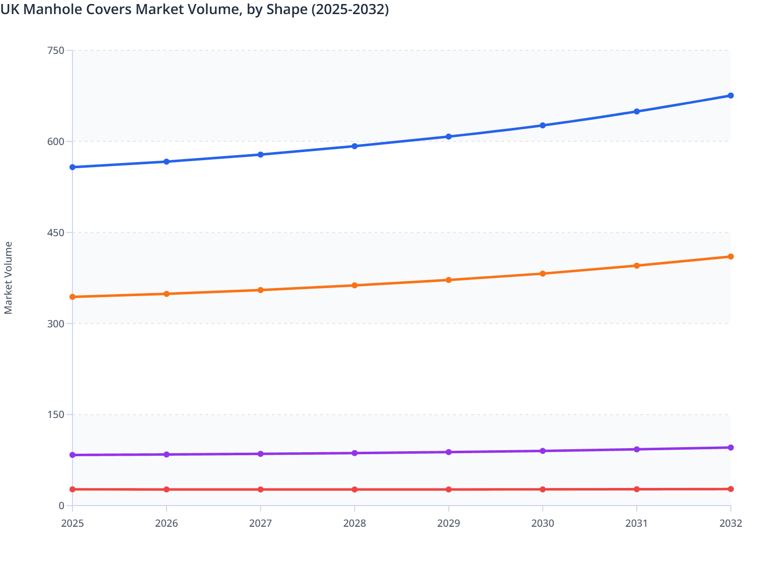Screen dimensions: 759x564
Task: Select the orange line's 2032 endpoint
Action: pos(730,257)
